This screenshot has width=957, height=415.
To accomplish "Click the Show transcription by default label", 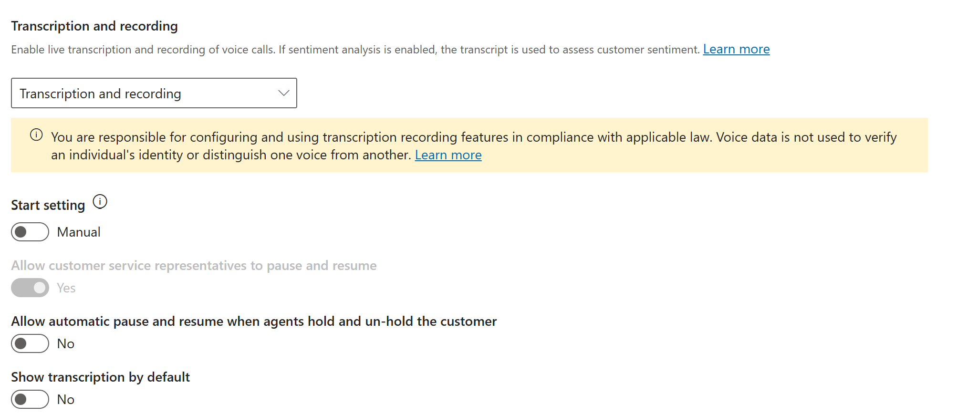I will click(x=100, y=377).
